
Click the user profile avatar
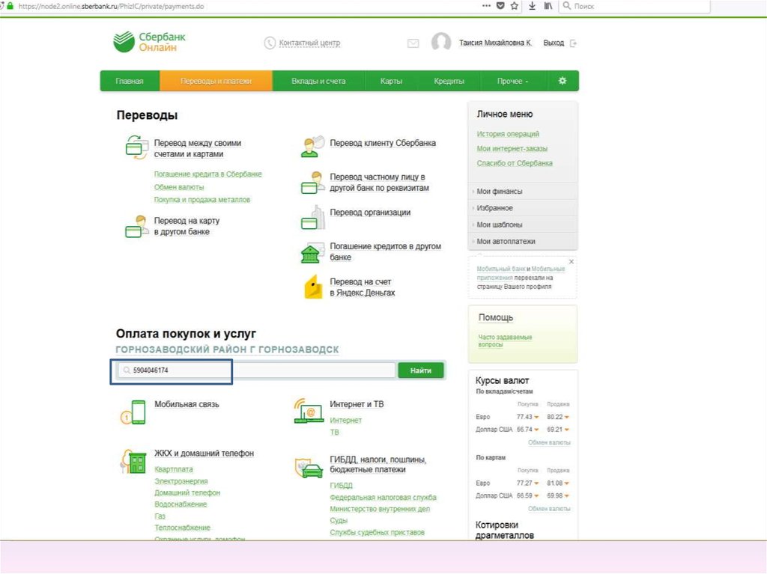(x=441, y=43)
